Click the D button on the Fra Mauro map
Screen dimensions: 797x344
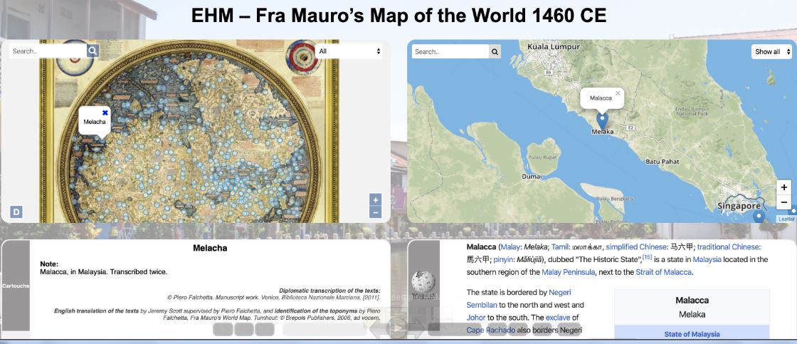[x=16, y=212]
